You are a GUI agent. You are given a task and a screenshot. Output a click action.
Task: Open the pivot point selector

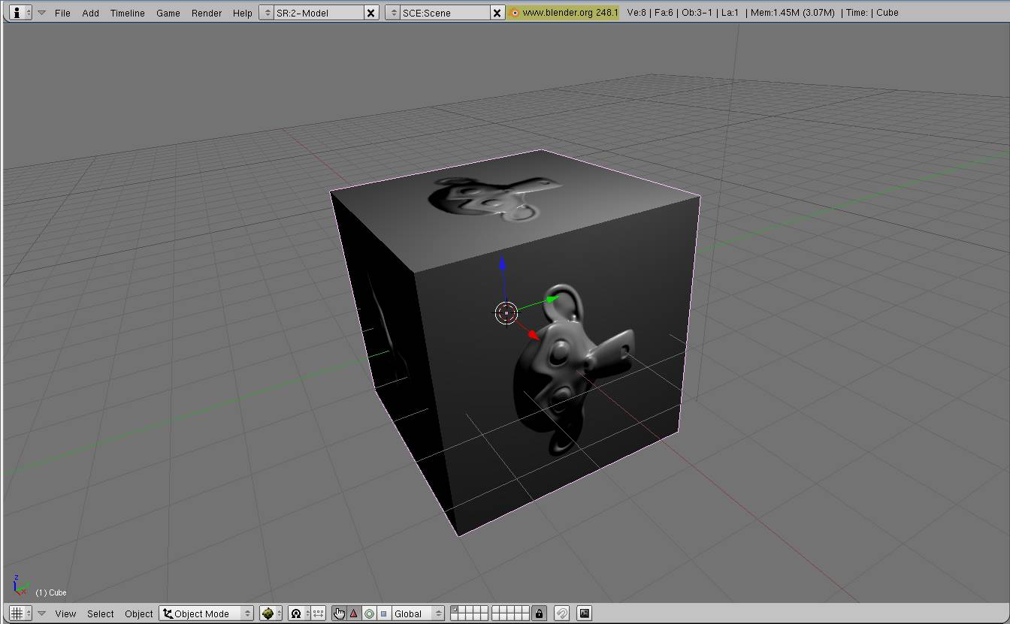[x=298, y=613]
